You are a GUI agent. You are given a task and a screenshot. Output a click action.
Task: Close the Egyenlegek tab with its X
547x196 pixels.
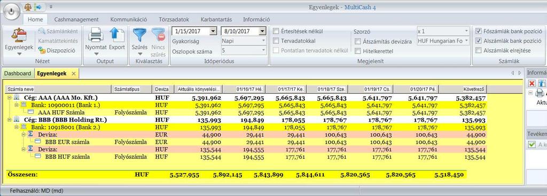[73, 73]
